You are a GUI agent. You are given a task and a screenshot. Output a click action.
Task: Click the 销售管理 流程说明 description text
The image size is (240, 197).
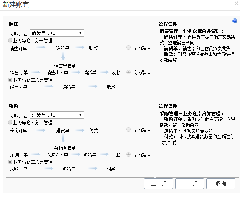tap(197, 46)
